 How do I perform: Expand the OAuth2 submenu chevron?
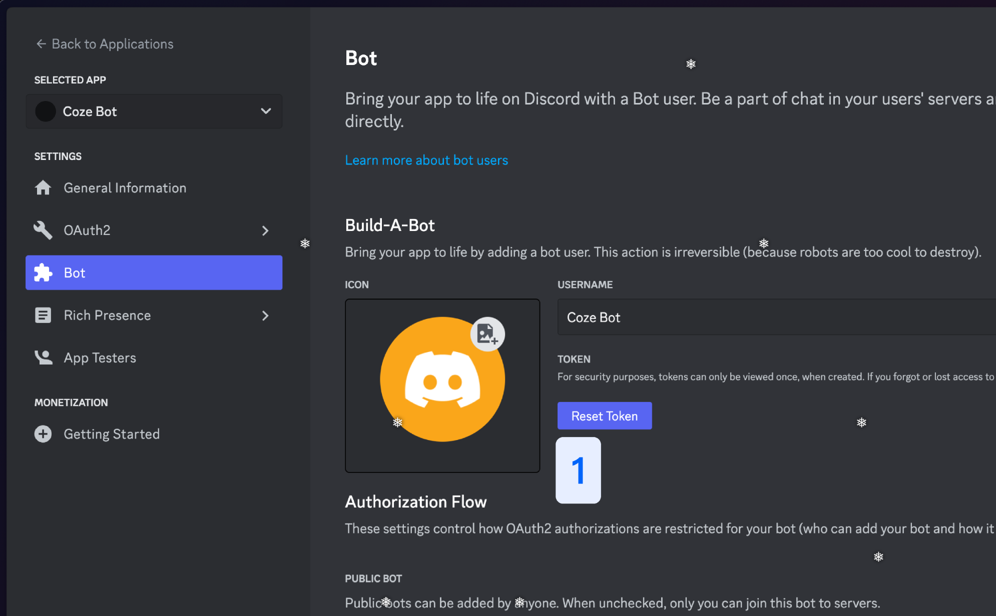click(x=265, y=230)
